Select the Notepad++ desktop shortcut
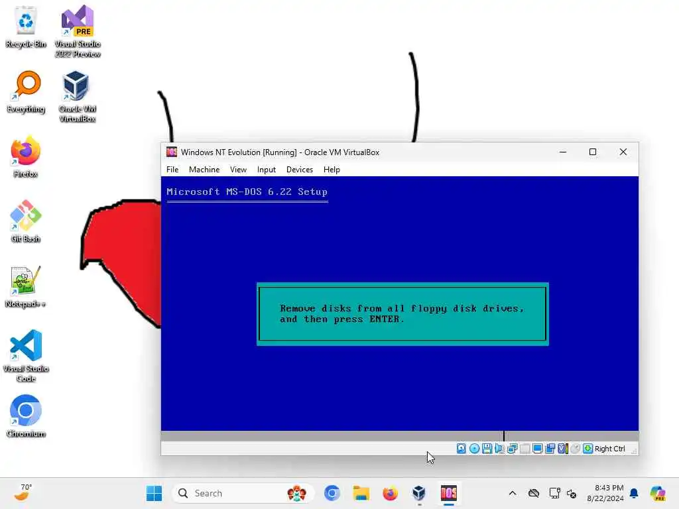This screenshot has width=679, height=509. [26, 288]
